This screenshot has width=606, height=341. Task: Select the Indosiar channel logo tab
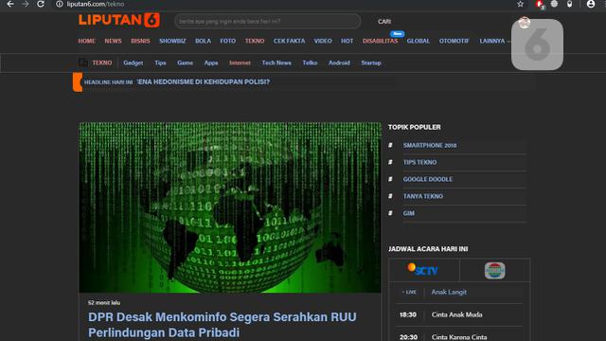(x=494, y=270)
